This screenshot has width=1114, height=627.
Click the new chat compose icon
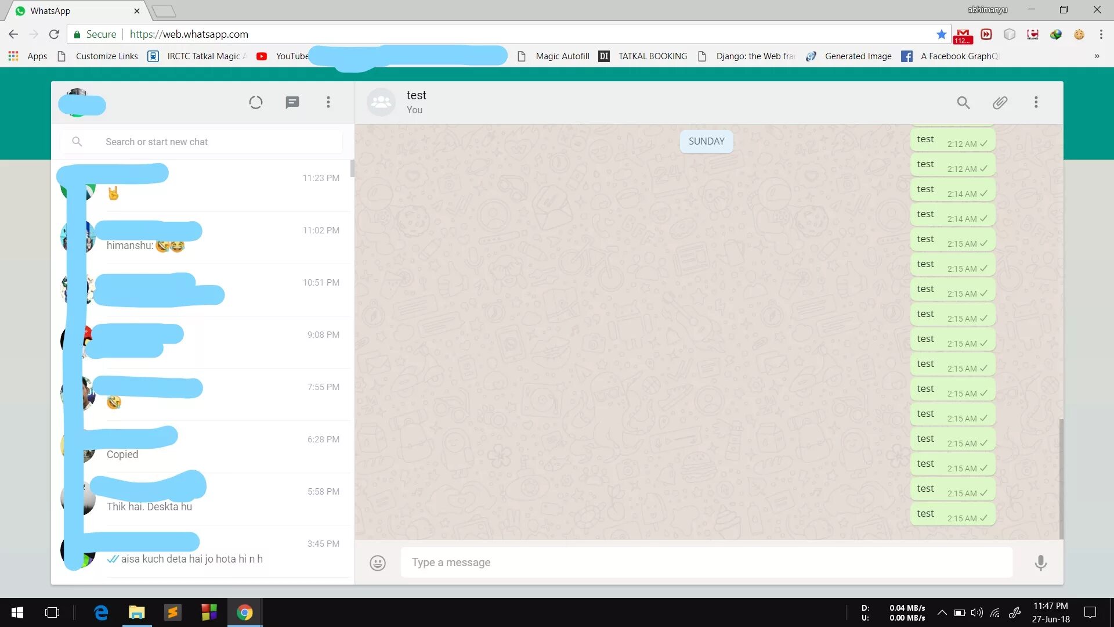[x=291, y=102]
